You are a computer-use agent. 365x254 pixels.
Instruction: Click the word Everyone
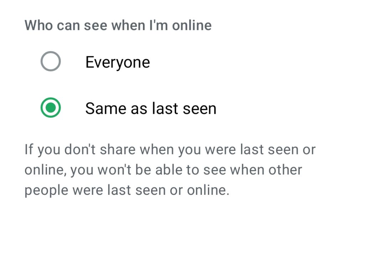pyautogui.click(x=118, y=62)
